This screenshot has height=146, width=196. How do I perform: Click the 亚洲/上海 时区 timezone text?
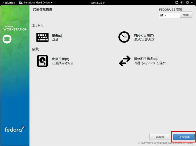[x=144, y=40]
